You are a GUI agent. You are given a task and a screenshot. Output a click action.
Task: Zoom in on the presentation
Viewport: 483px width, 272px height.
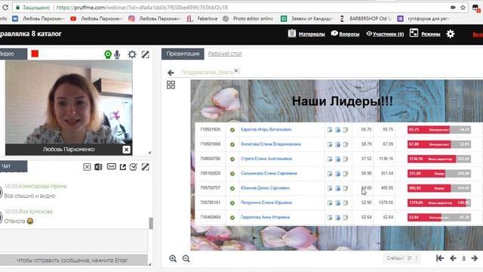pos(173,258)
